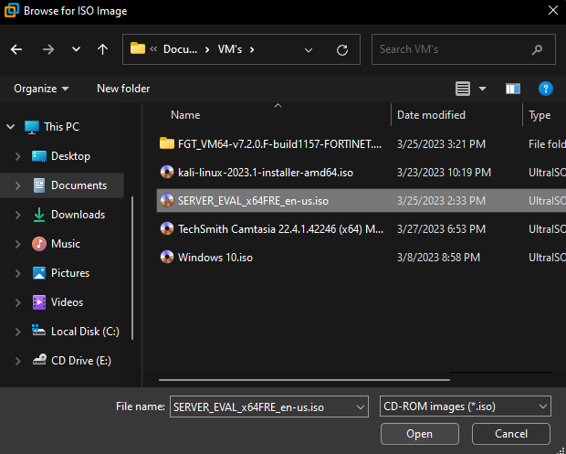The image size is (566, 454).
Task: Open Music in navigation pane
Action: pyautogui.click(x=66, y=244)
